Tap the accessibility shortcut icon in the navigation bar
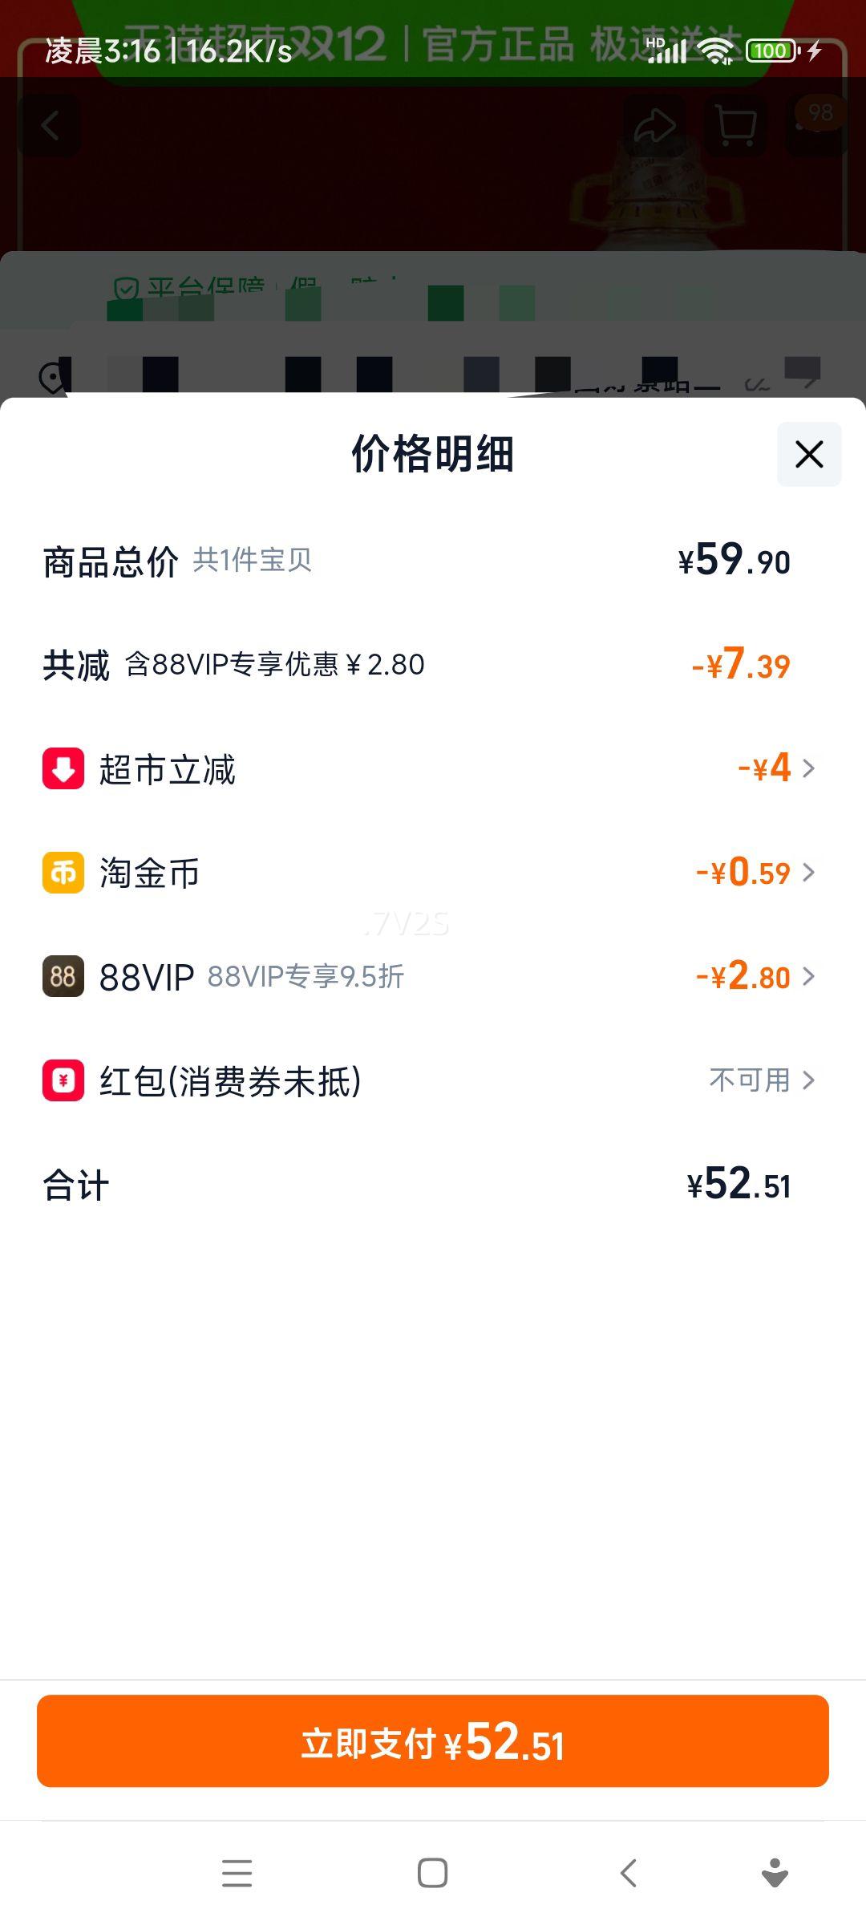 775,1874
